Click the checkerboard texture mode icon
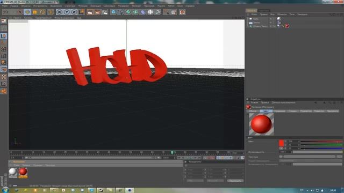This screenshot has height=193, width=344. point(4,77)
